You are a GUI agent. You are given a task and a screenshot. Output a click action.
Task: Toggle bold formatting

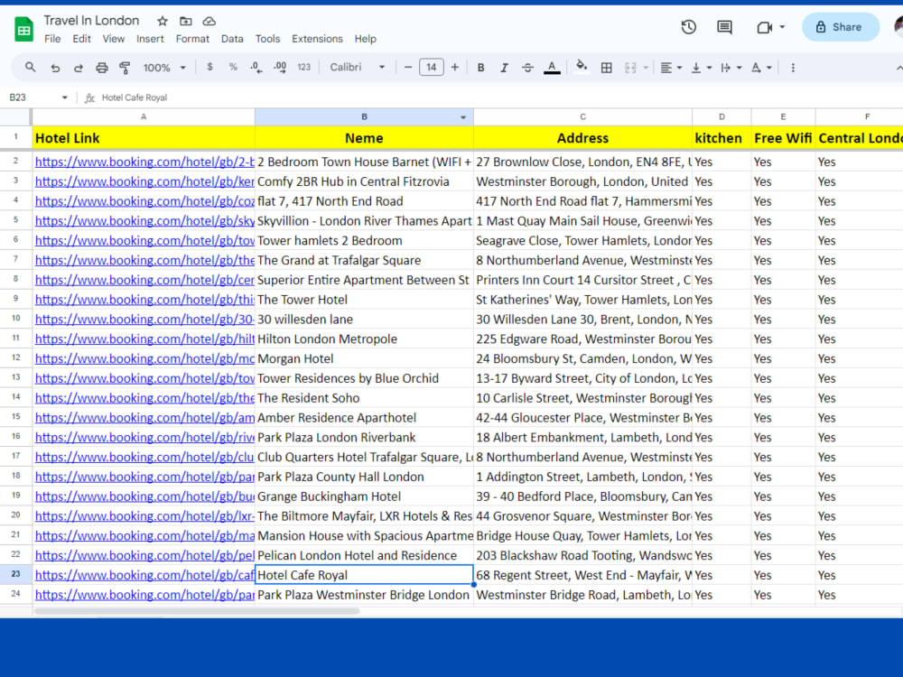pos(481,68)
